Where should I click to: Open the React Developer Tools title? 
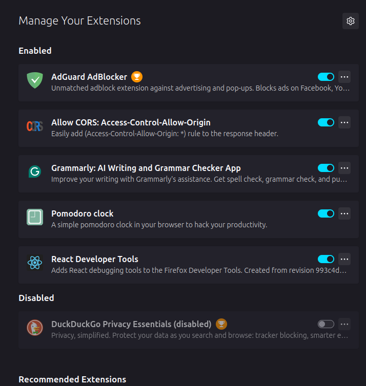(95, 259)
